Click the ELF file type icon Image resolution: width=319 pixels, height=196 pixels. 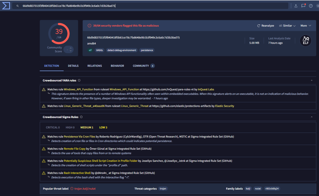click(x=306, y=40)
